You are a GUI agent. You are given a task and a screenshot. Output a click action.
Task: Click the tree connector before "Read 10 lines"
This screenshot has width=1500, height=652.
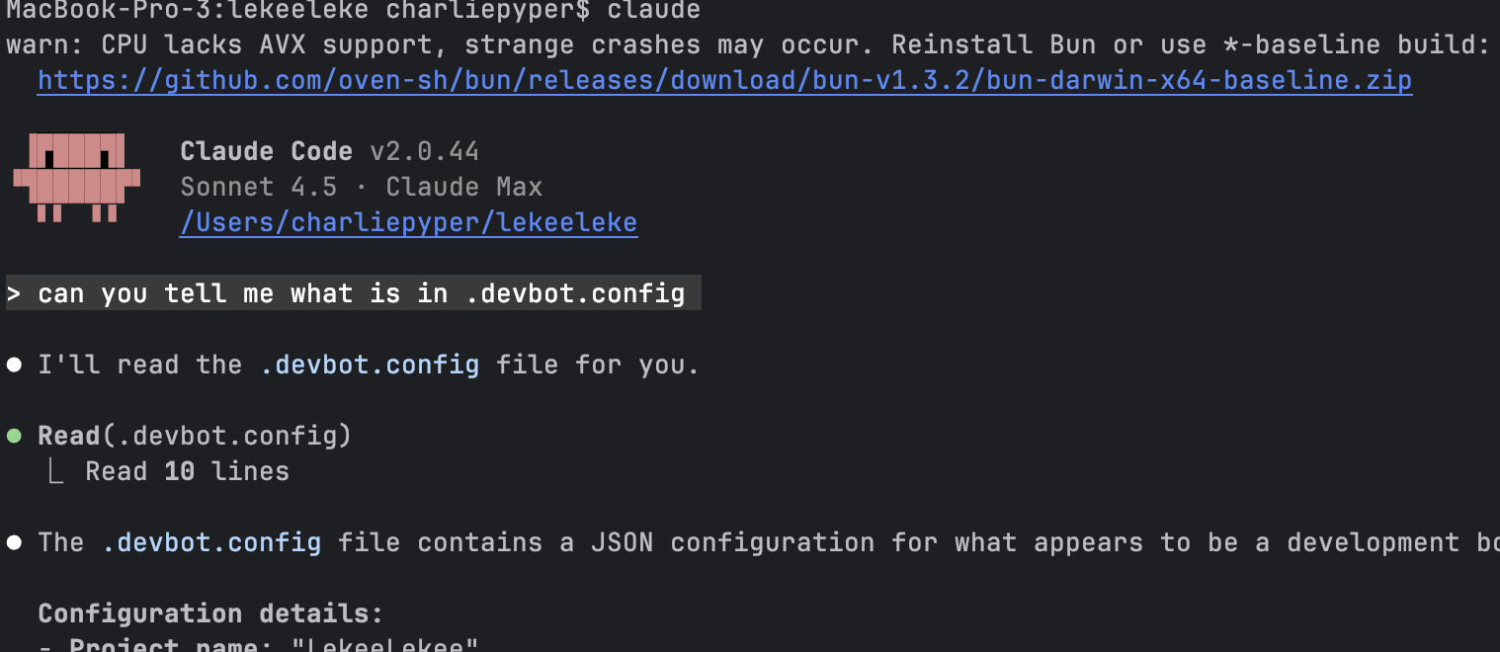55,472
